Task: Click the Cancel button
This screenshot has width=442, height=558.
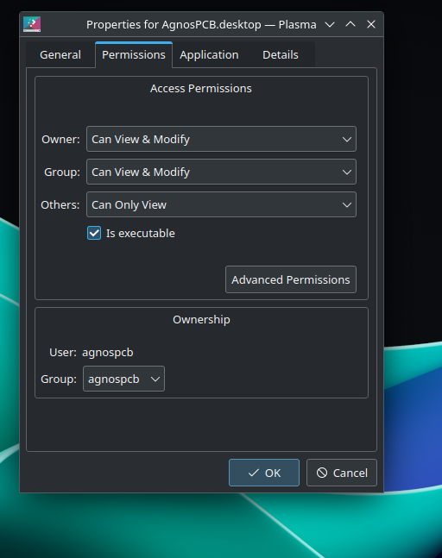Action: tap(342, 473)
